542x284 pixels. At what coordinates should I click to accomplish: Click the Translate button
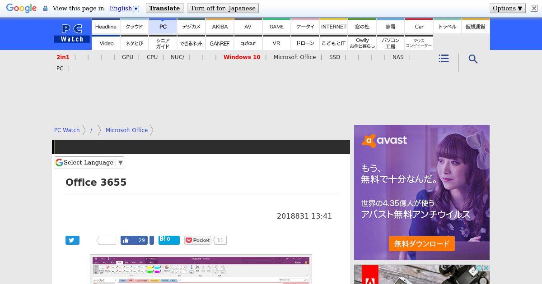pyautogui.click(x=164, y=8)
